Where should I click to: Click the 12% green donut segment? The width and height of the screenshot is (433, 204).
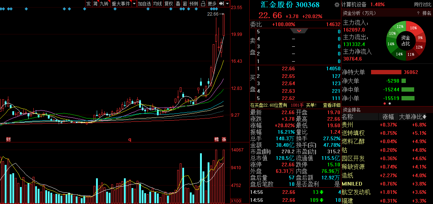400,26
